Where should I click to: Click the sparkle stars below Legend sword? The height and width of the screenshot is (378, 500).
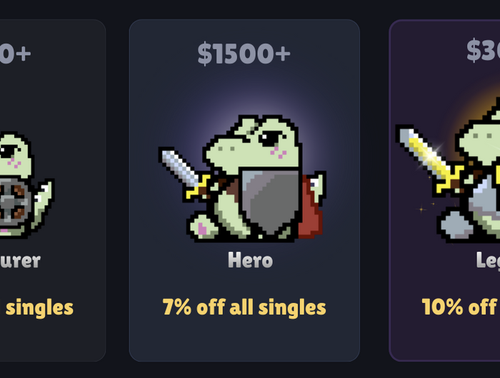(427, 206)
